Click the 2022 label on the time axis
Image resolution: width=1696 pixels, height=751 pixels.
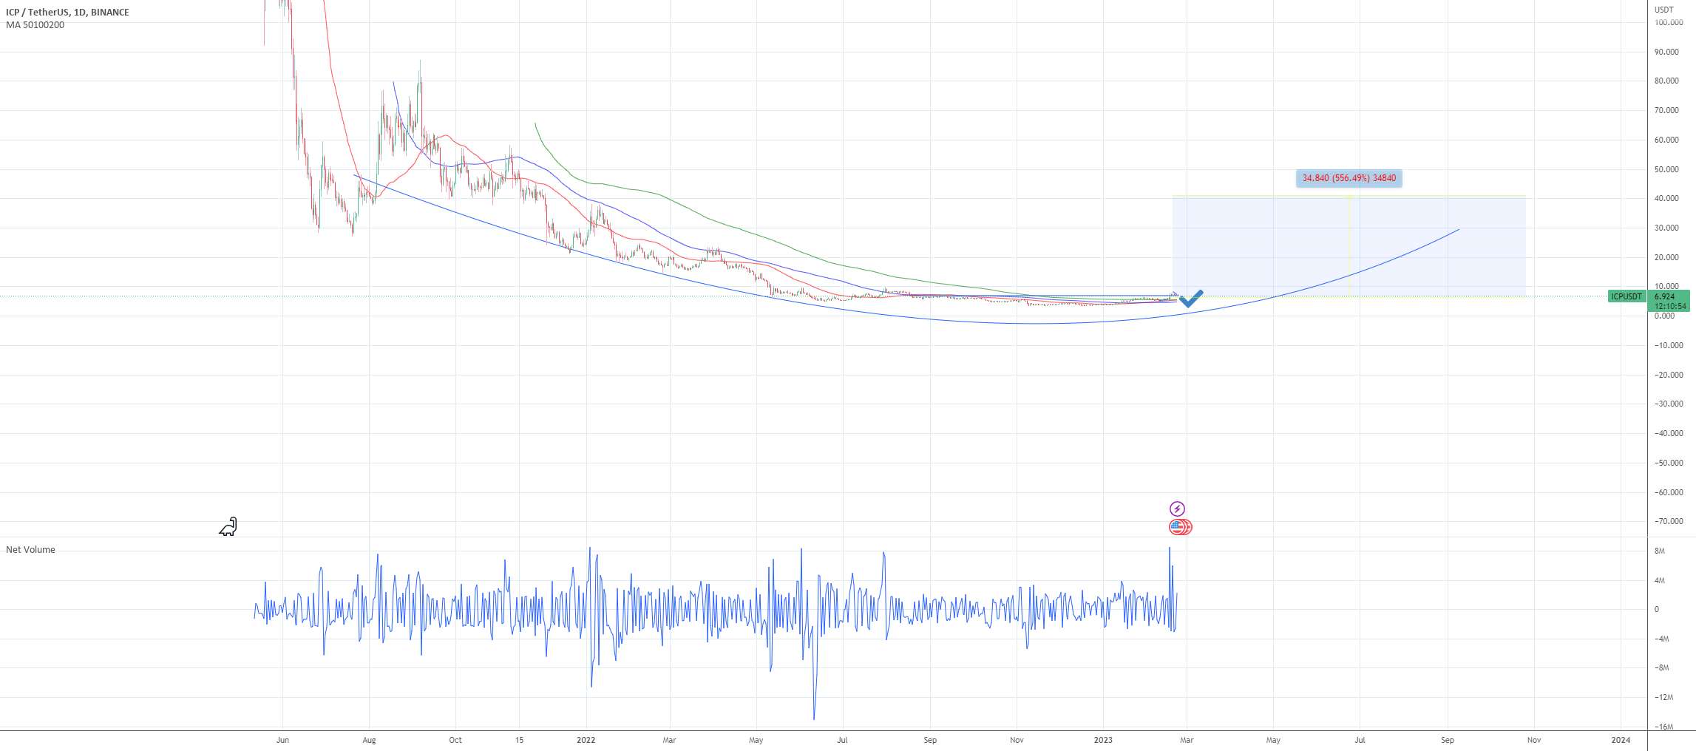tap(586, 740)
